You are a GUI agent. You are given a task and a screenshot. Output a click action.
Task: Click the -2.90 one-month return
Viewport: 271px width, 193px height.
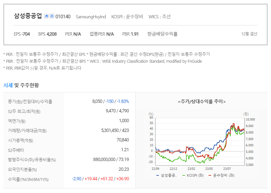point(76,179)
